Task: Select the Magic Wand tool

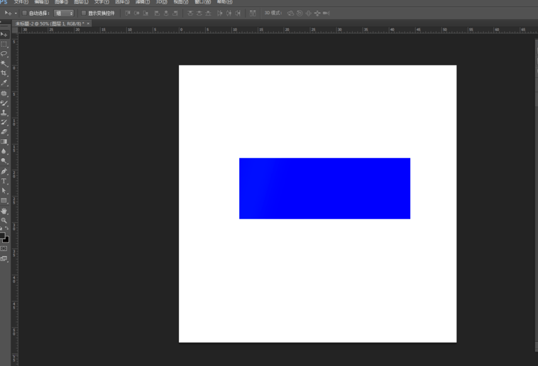Action: tap(4, 63)
